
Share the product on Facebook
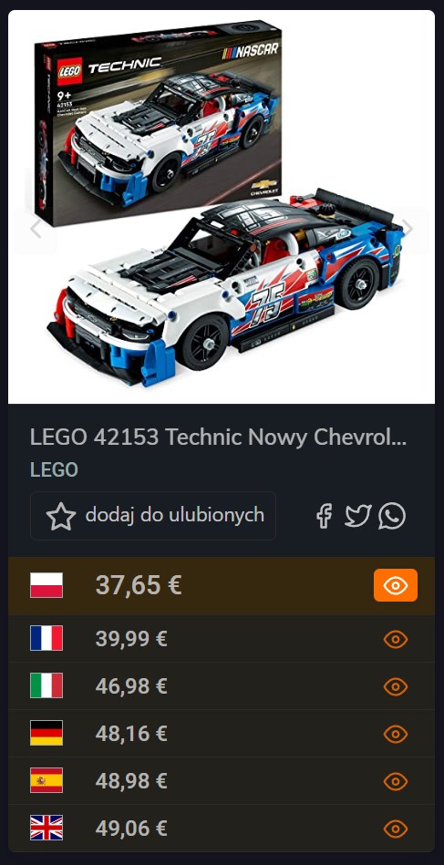(x=325, y=516)
